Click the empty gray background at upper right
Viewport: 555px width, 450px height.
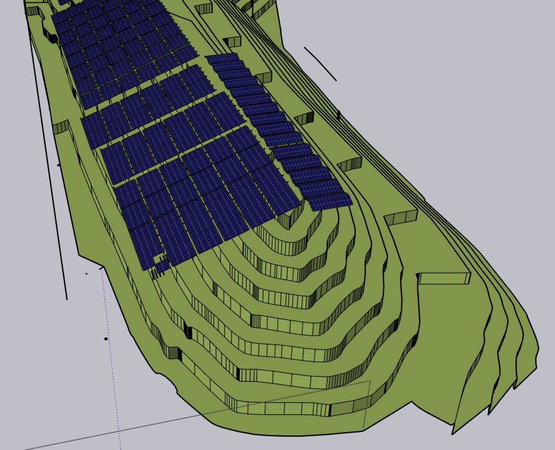[461, 81]
